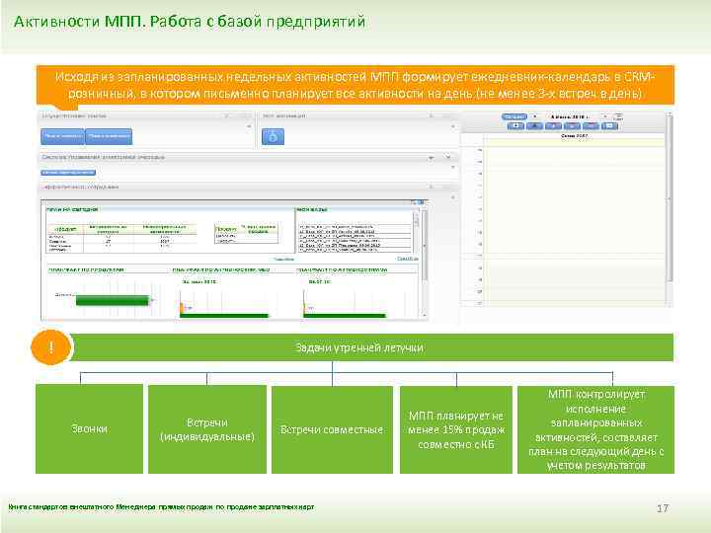The width and height of the screenshot is (711, 533).
Task: Click first blue icon in calendar view toolbar row
Action: (x=515, y=125)
